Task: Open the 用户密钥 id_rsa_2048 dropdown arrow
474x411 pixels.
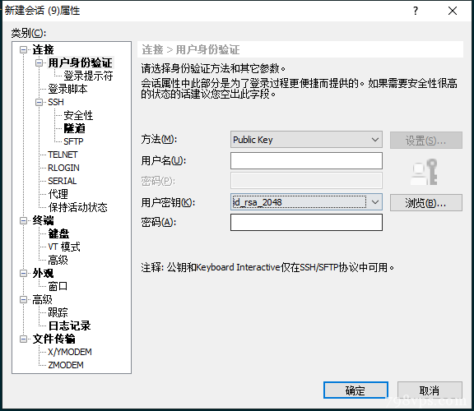Action: click(375, 202)
